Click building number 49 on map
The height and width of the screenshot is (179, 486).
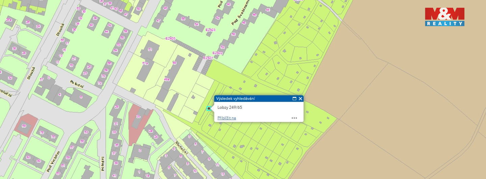pyautogui.click(x=174, y=63)
